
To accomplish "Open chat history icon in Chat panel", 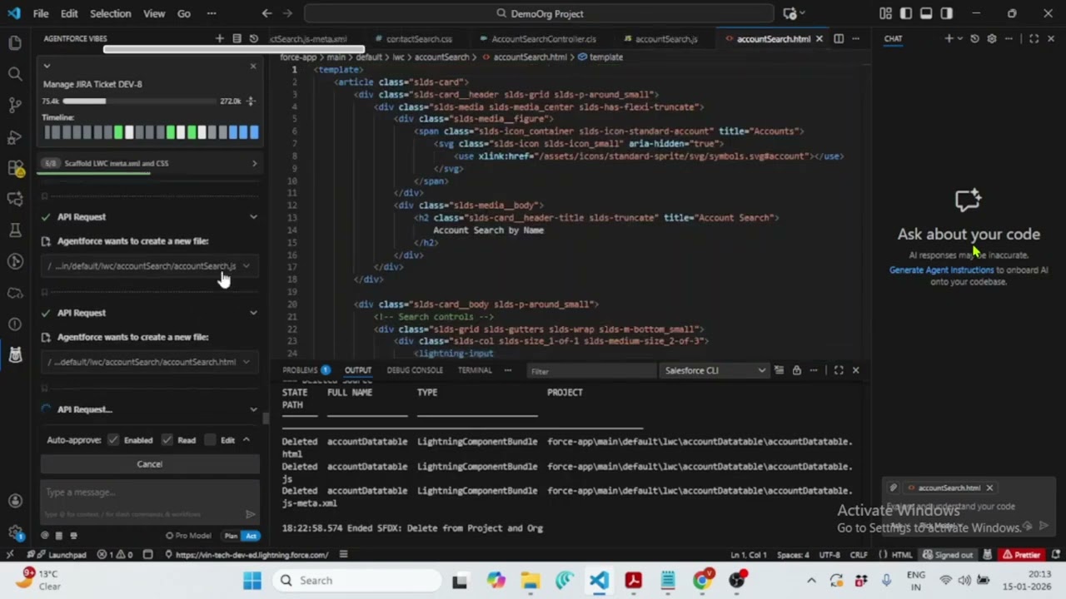I will [x=974, y=38].
